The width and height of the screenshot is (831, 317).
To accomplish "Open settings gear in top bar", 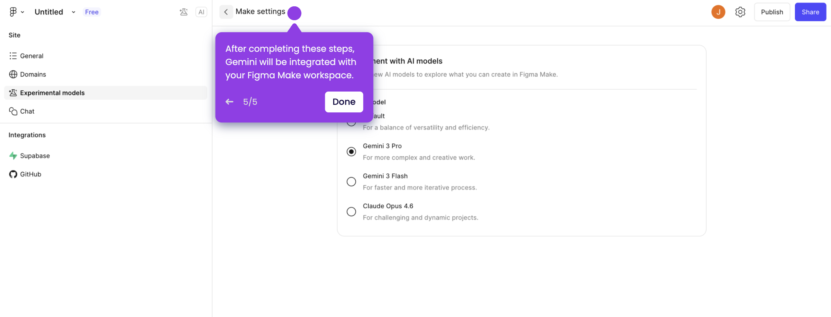I will click(740, 12).
